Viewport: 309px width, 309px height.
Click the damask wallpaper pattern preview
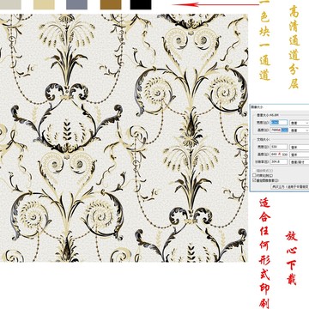(x=124, y=138)
